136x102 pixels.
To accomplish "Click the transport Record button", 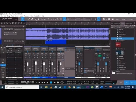I will coord(58,82).
